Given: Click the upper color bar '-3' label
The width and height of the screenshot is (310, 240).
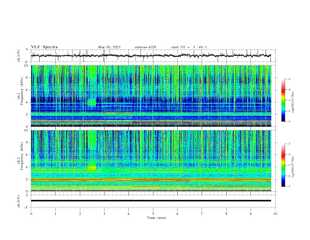Looking at the screenshot, I should point(289,79).
